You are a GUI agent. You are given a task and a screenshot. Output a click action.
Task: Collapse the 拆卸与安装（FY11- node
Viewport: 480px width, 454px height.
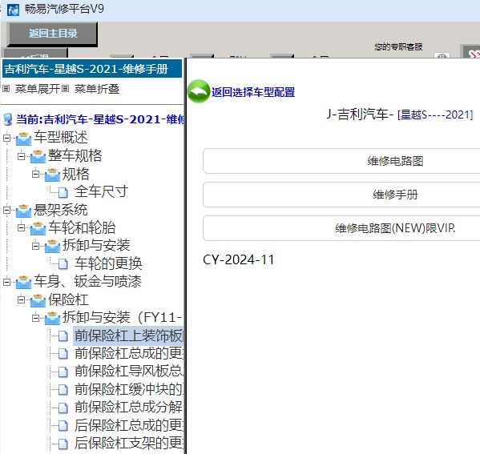coord(35,318)
